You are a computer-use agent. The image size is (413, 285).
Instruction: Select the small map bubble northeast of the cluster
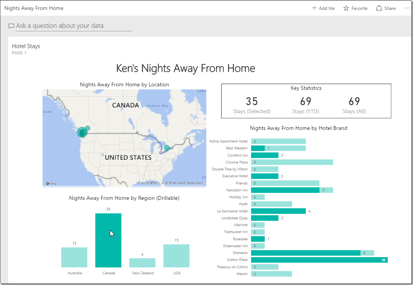pyautogui.click(x=87, y=128)
